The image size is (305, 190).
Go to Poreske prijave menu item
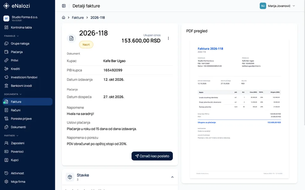click(27, 118)
